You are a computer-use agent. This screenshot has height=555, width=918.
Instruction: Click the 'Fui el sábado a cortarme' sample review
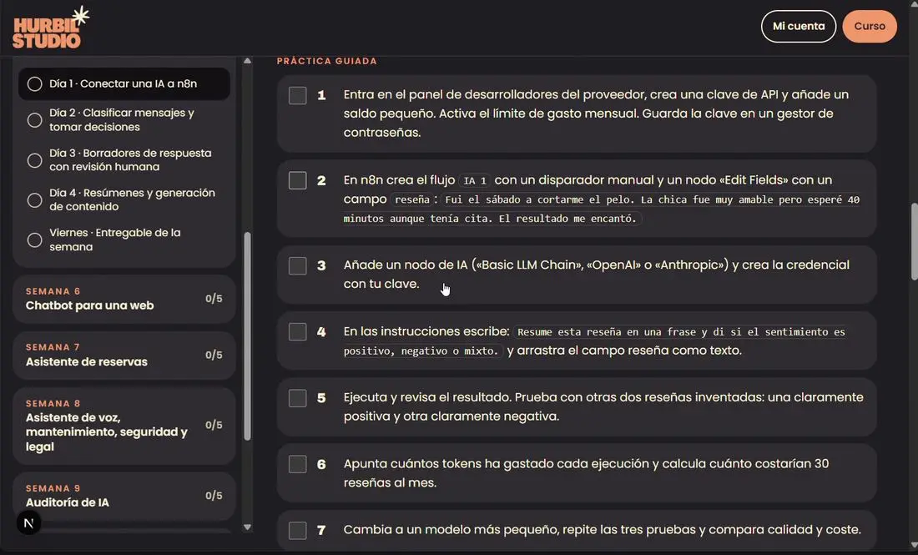click(x=602, y=209)
